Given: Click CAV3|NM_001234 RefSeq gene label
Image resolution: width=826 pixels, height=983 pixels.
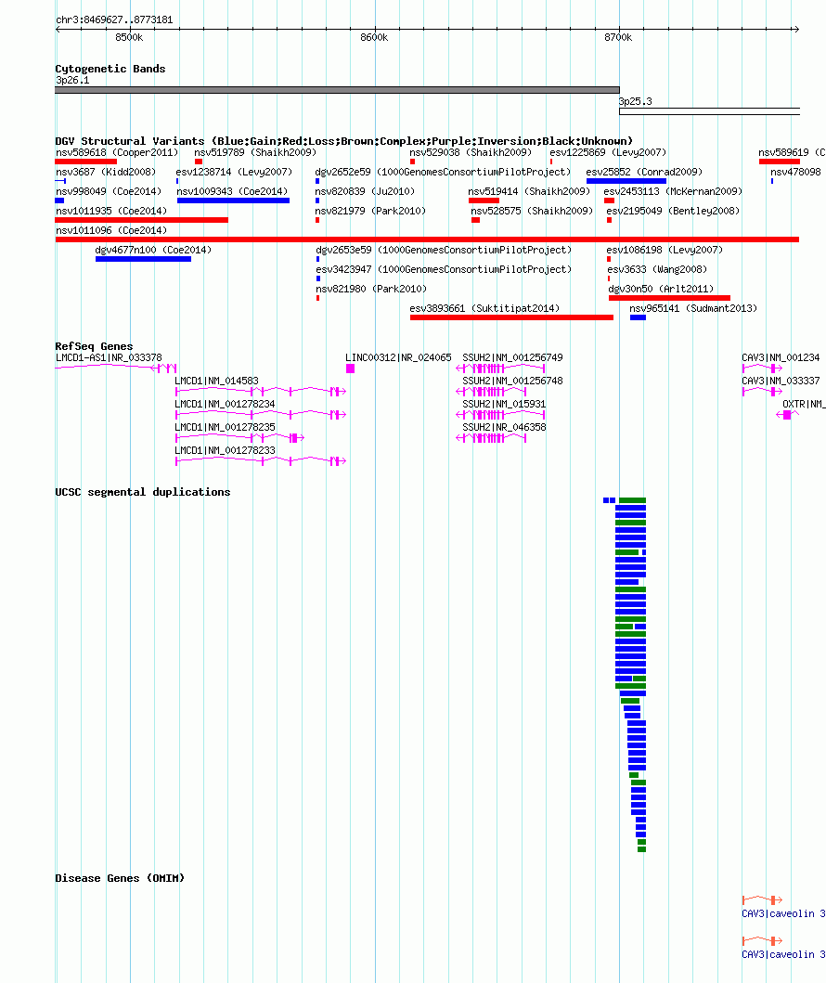Looking at the screenshot, I should pos(781,357).
